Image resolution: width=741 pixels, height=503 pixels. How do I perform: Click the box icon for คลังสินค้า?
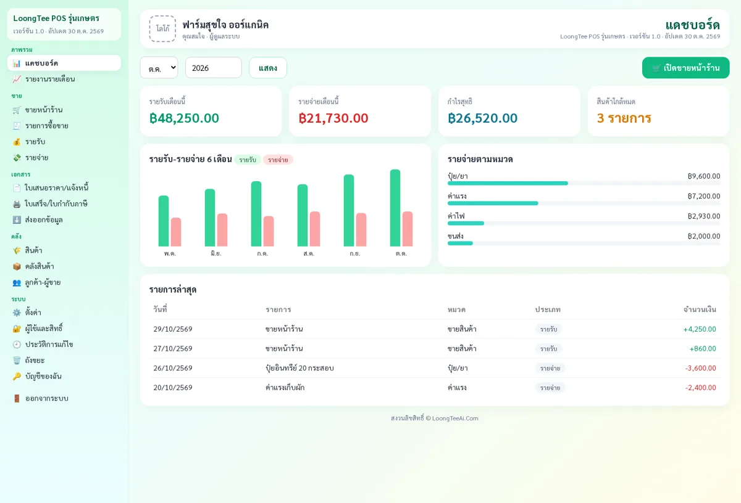[x=17, y=266]
